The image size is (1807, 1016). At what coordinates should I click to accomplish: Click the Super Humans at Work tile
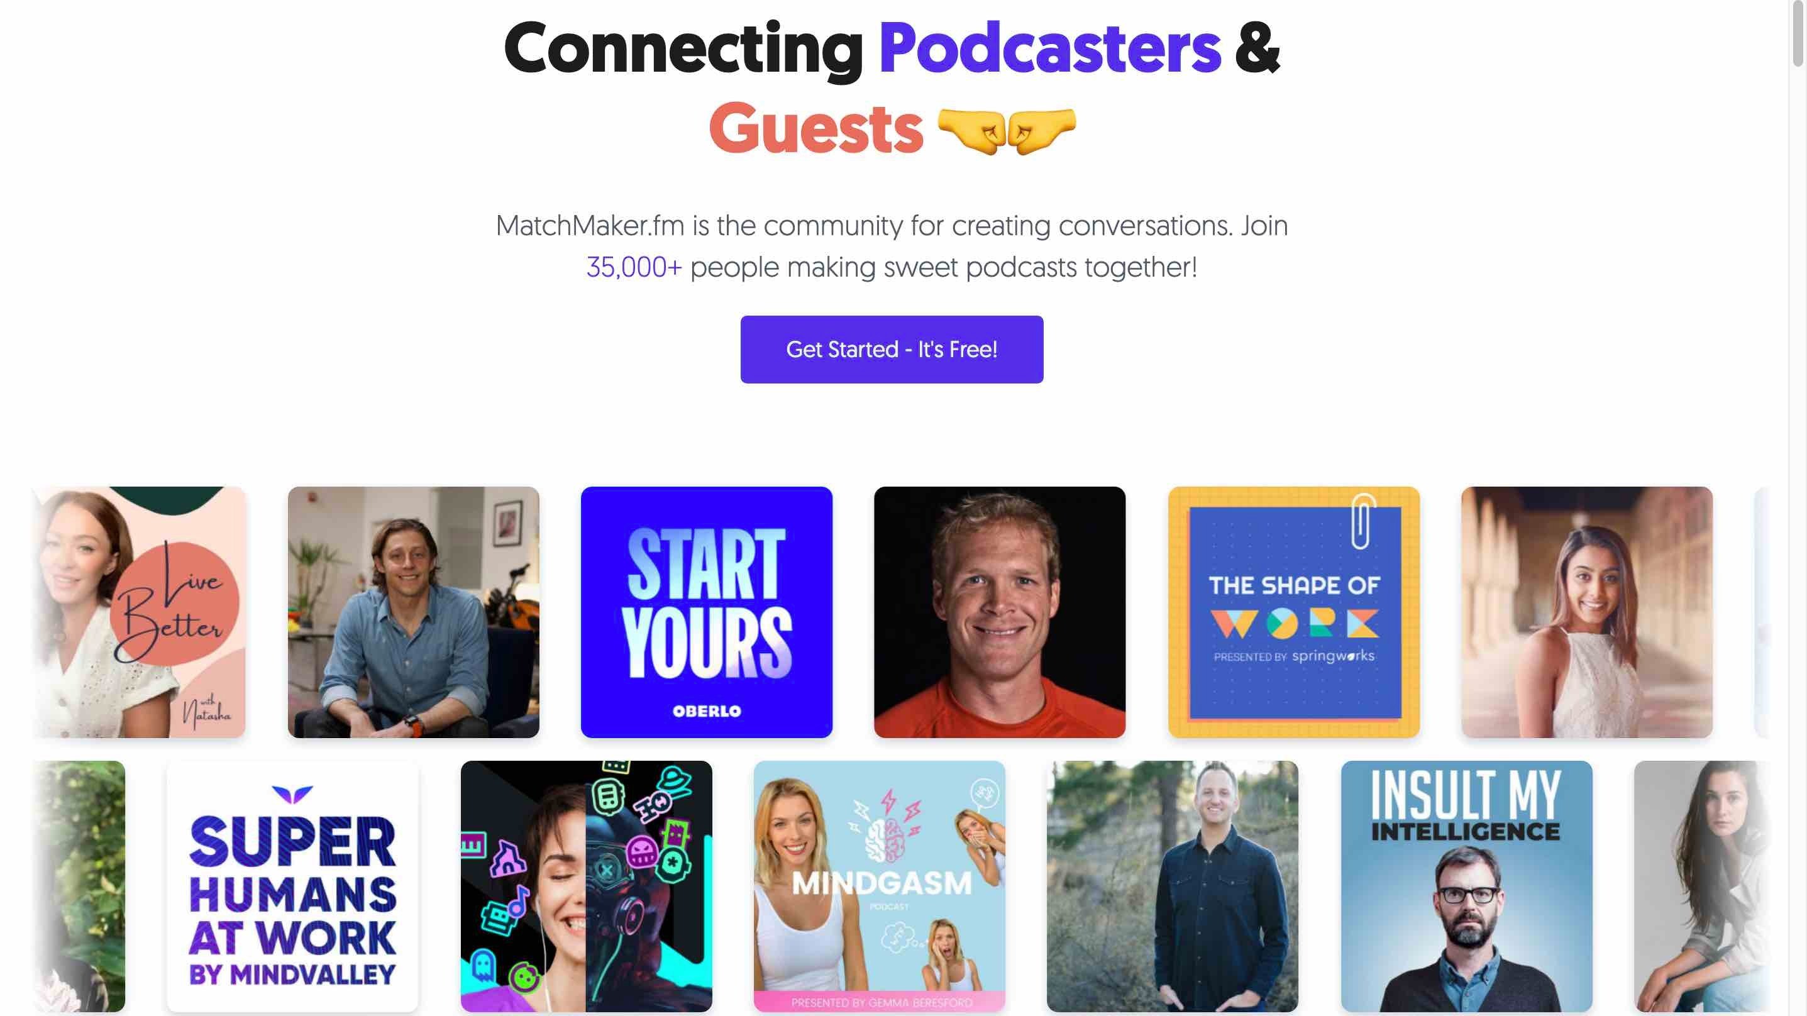point(292,886)
